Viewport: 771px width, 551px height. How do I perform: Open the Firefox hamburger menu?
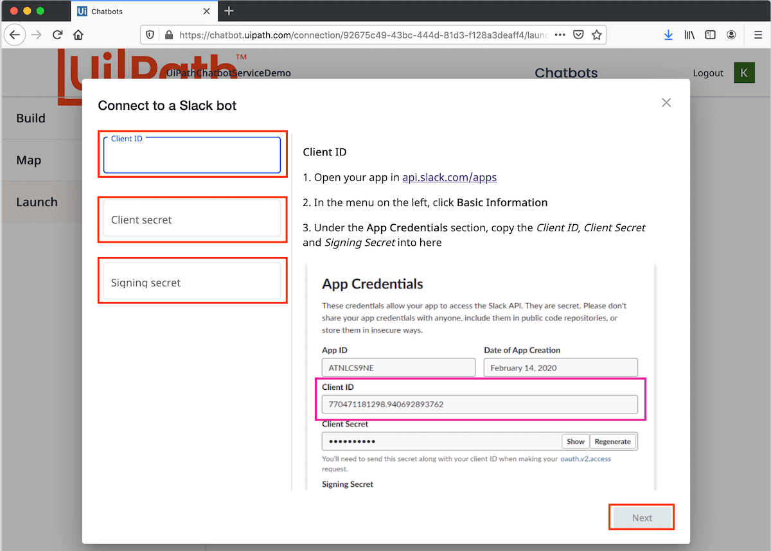(x=758, y=35)
